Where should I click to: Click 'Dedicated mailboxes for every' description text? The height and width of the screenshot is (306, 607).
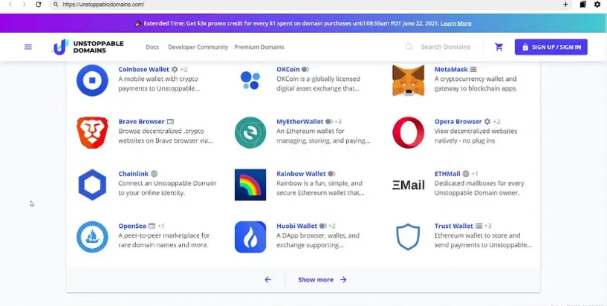point(479,183)
